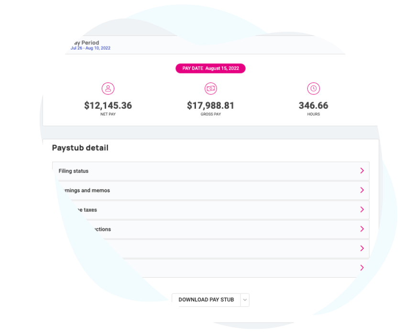
Task: Open the Earnings and memos section
Action: click(211, 190)
